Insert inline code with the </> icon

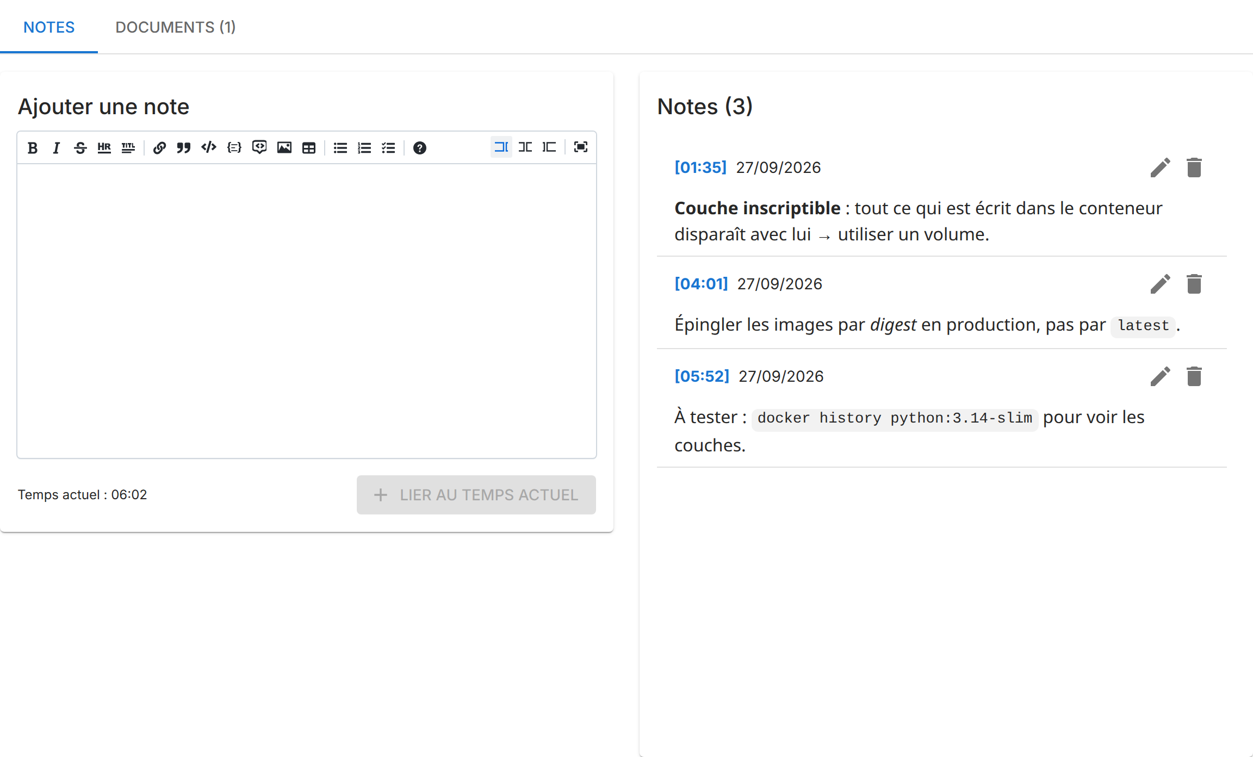point(209,147)
